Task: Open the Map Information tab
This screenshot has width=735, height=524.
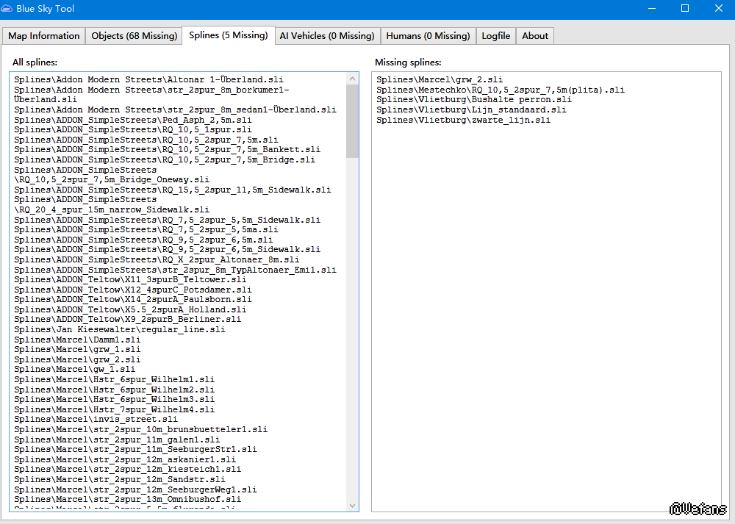Action: 44,36
